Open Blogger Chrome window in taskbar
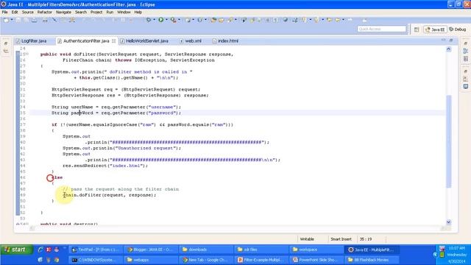Image resolution: width=471 pixels, height=265 pixels. point(151,250)
